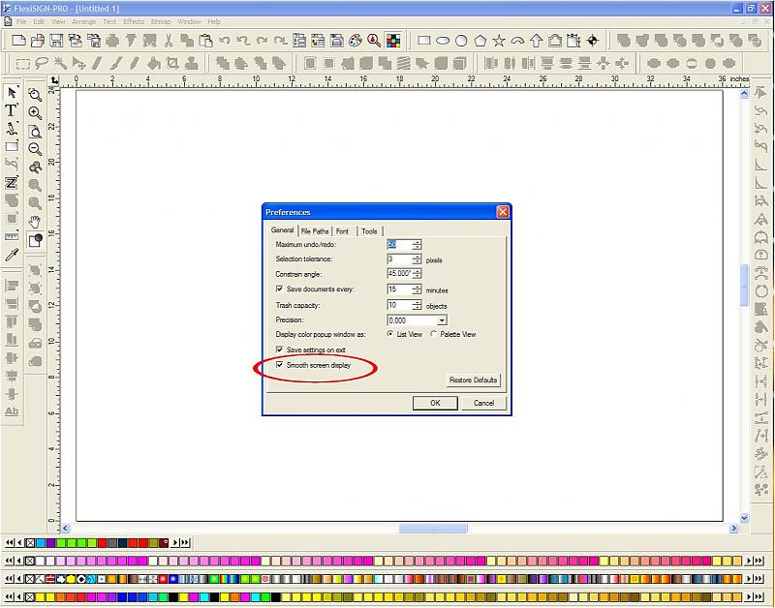Switch to the General tab
The width and height of the screenshot is (775, 608).
click(x=282, y=230)
